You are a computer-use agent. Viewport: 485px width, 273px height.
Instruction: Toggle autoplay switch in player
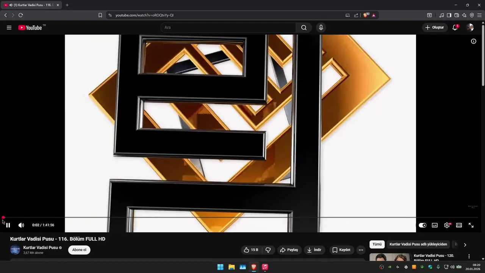pos(422,225)
